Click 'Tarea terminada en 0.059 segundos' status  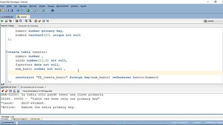pyautogui.click(x=37, y=91)
